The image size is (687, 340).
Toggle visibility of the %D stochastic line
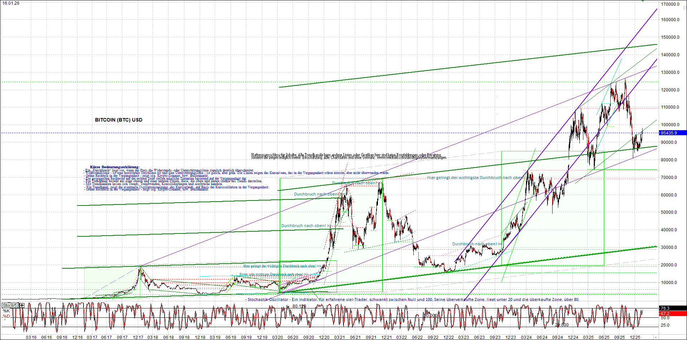click(6, 316)
